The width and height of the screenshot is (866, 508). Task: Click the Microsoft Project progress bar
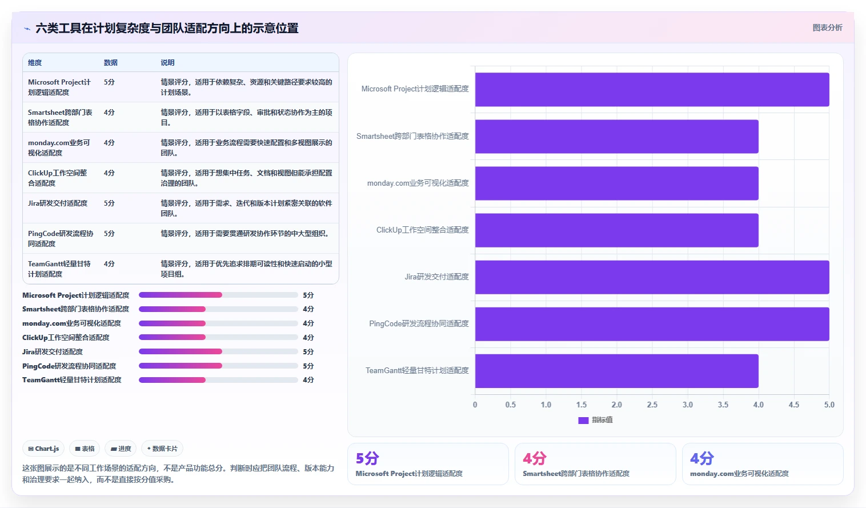tap(218, 295)
